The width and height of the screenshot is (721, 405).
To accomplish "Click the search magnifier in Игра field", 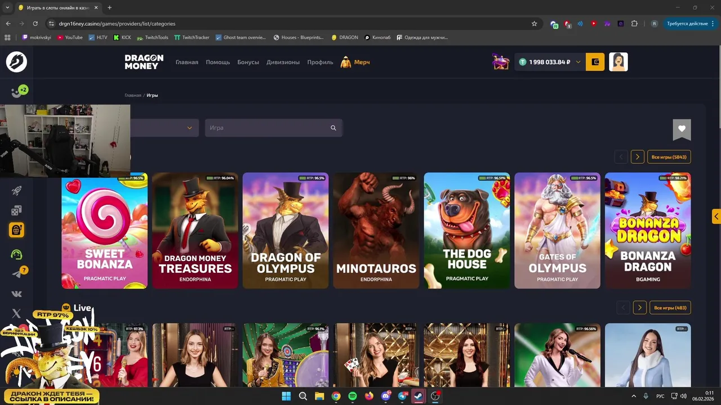I will [333, 128].
